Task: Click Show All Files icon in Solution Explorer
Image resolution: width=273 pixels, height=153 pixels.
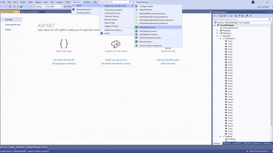Action: tap(242, 16)
